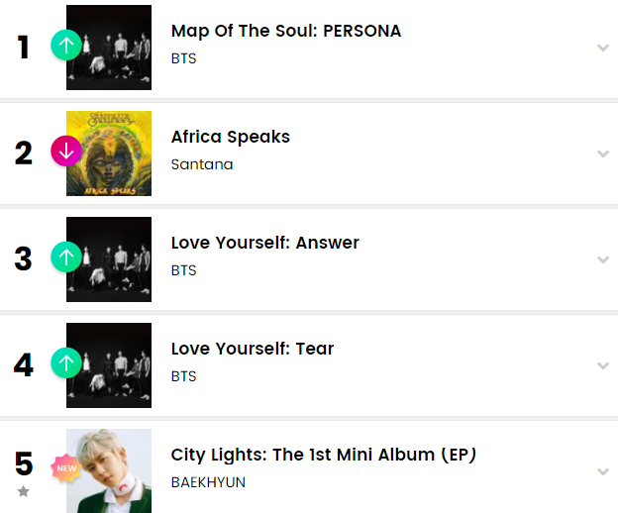Click the NEW badge on City Lights
Image resolution: width=618 pixels, height=513 pixels.
coord(66,467)
